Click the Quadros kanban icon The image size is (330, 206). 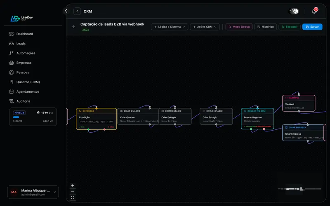pyautogui.click(x=12, y=82)
